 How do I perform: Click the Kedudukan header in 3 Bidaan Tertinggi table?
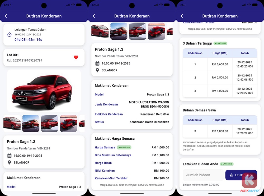click(195, 53)
